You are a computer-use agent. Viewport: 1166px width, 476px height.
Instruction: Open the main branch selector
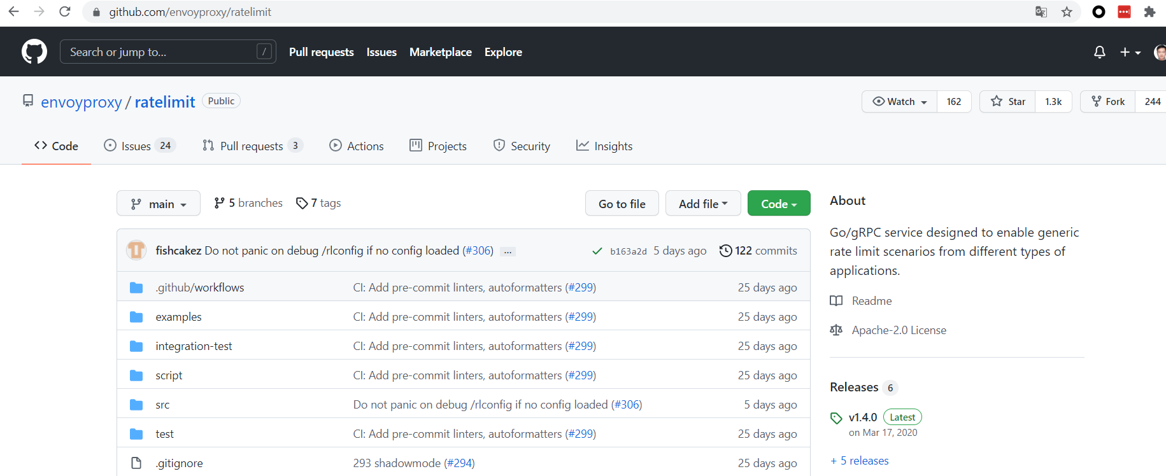(159, 204)
